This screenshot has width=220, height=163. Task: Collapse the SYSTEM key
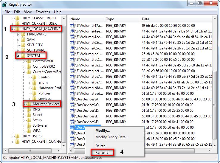18,56
